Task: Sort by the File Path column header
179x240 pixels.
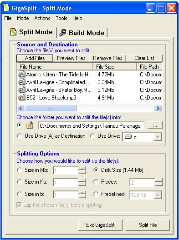Action: 149,67
